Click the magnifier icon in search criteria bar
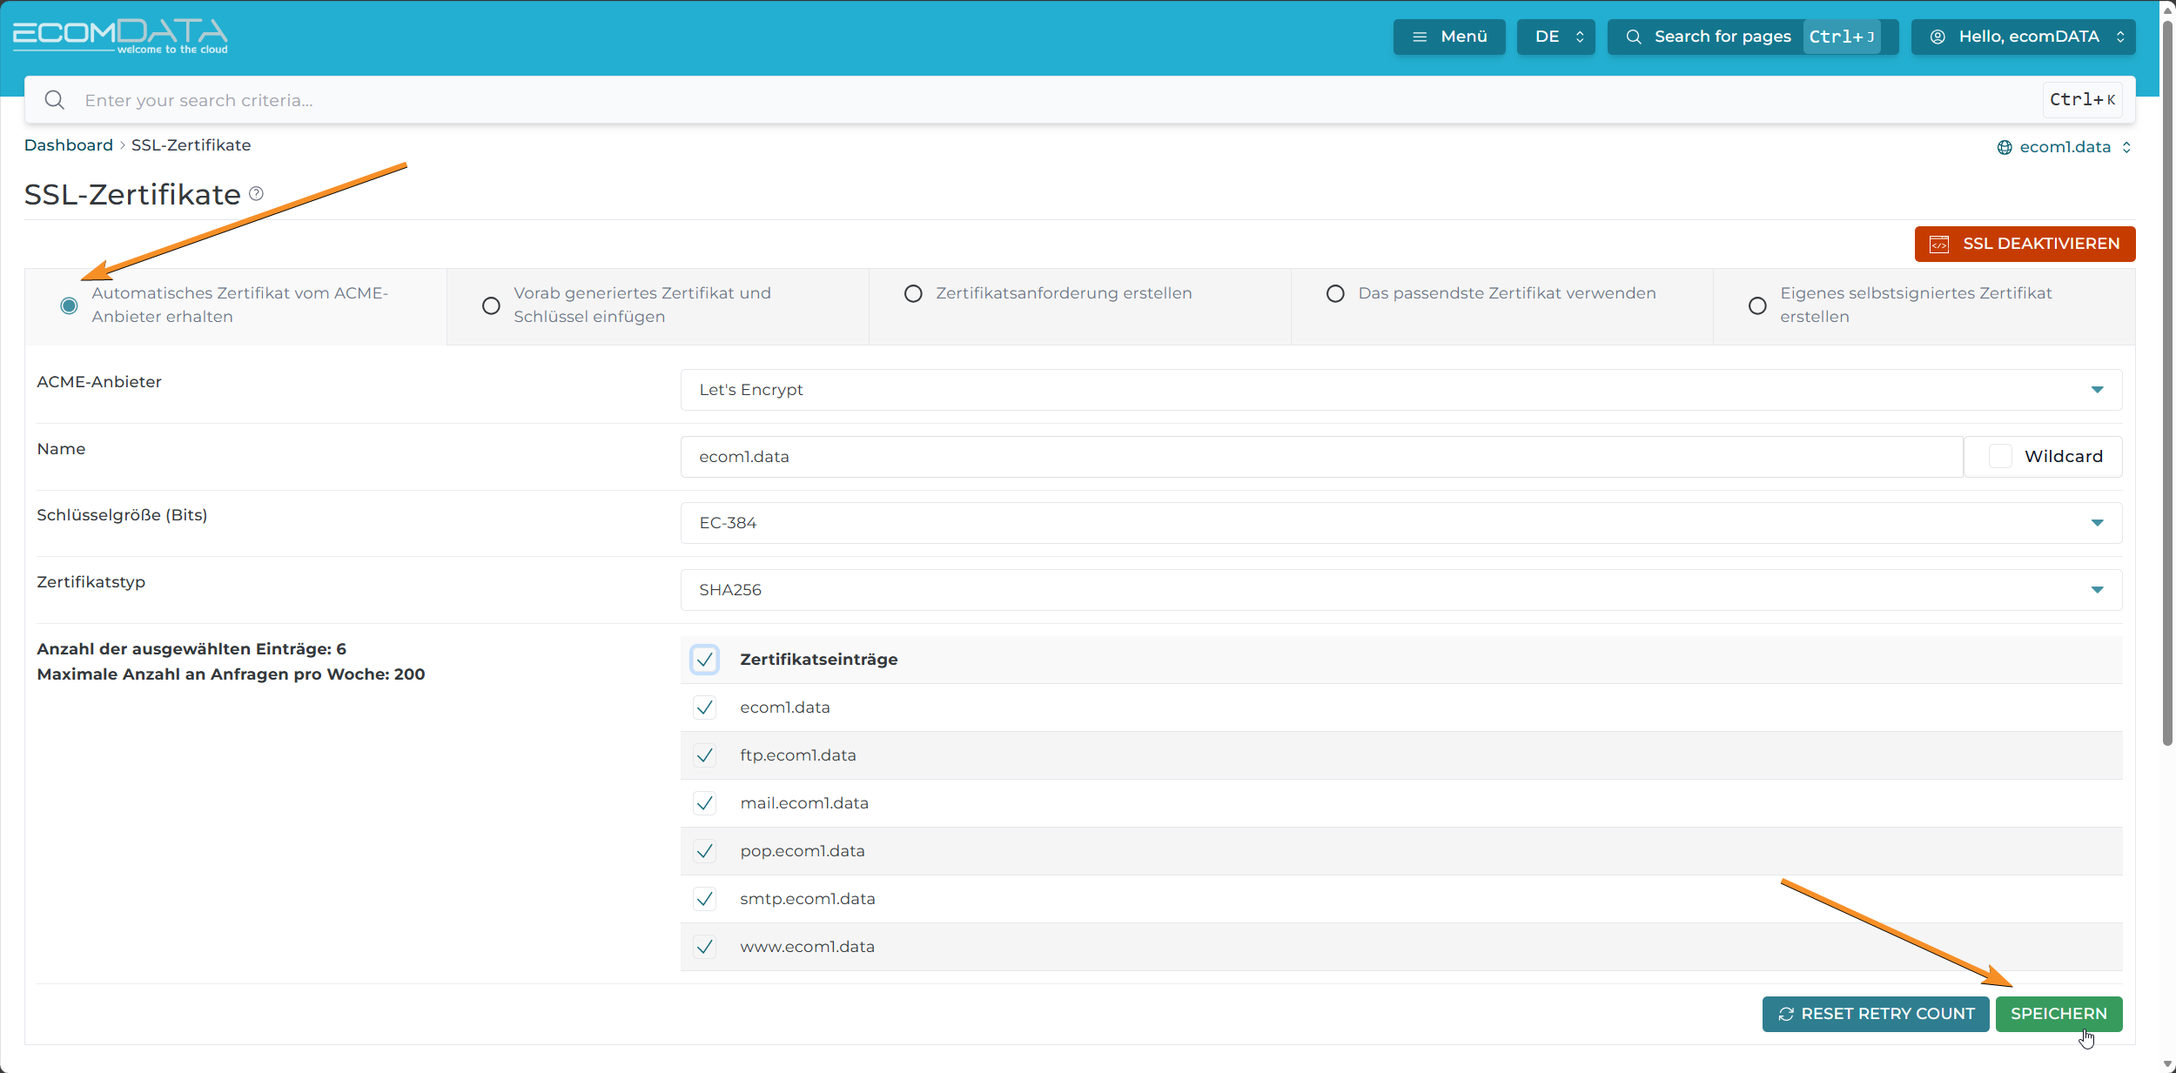 [55, 100]
